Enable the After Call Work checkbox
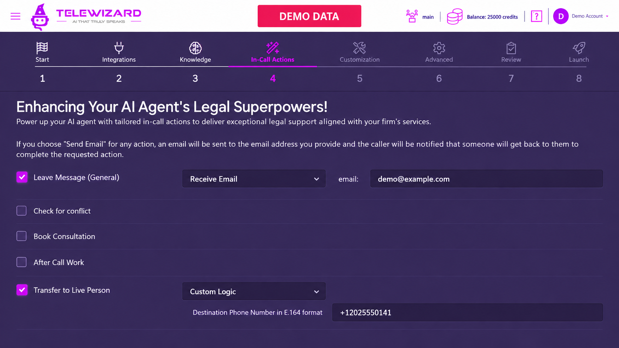 (21, 262)
